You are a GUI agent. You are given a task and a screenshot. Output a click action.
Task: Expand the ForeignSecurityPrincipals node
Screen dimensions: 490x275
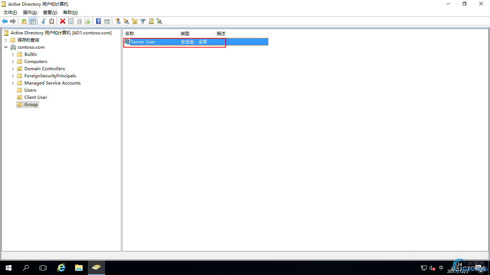[13, 76]
